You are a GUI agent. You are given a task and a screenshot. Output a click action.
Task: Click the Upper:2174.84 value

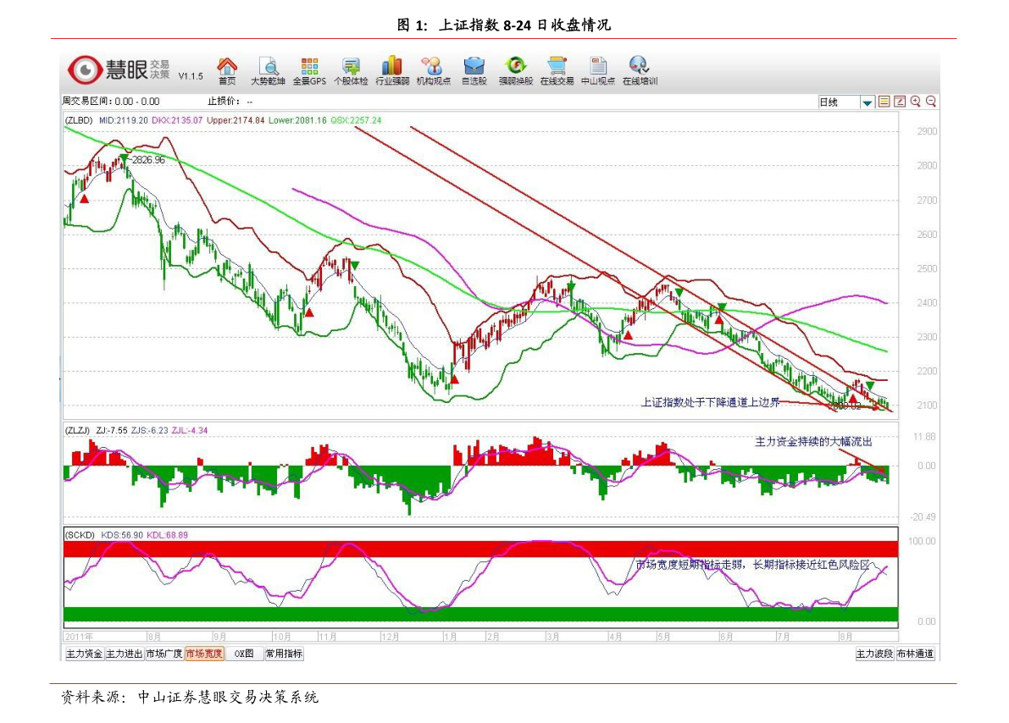(236, 120)
